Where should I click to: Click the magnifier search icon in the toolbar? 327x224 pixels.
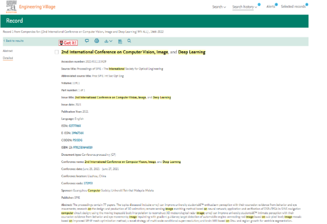[x=129, y=41]
